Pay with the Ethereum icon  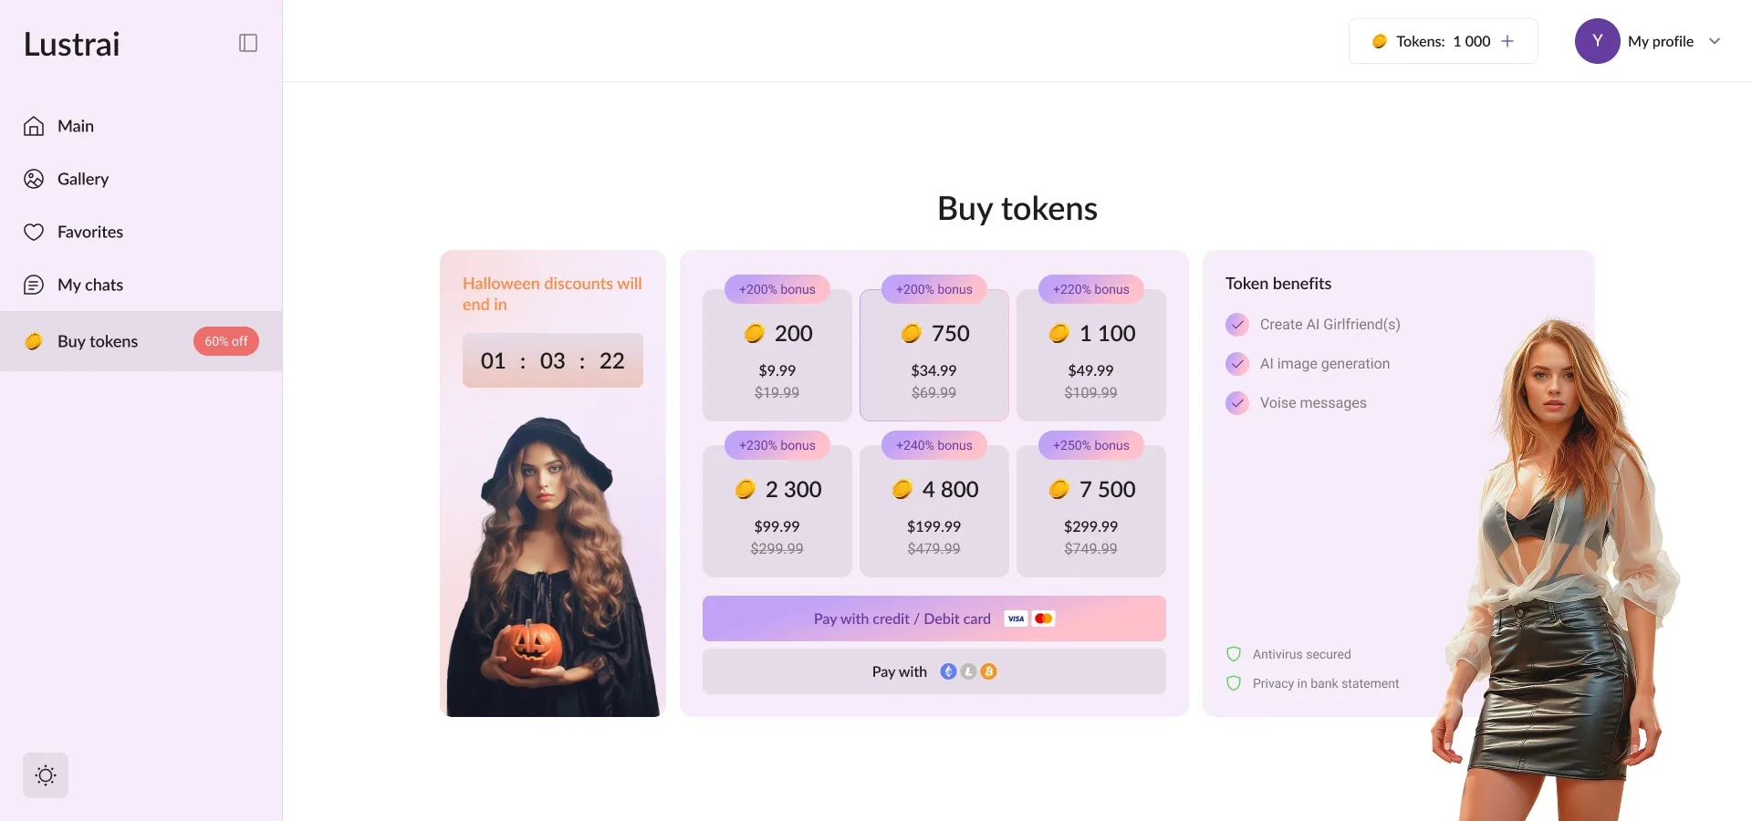point(948,671)
